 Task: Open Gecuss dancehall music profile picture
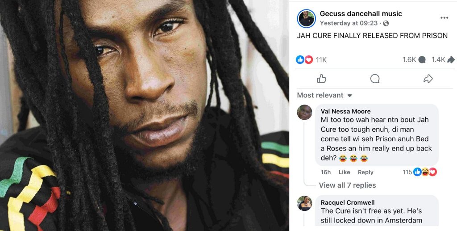306,18
